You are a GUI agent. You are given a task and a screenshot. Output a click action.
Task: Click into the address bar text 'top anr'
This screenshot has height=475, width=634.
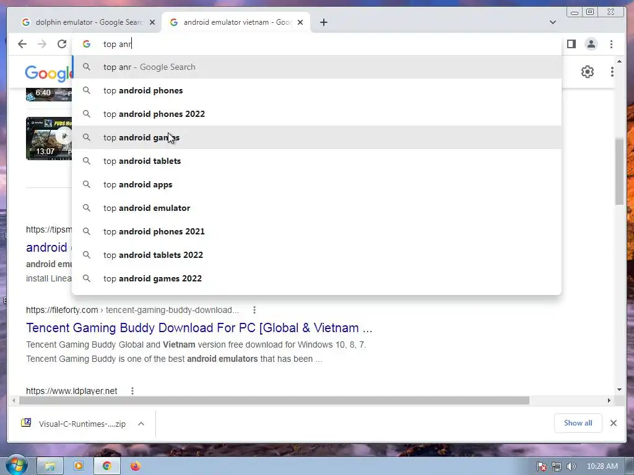(117, 44)
